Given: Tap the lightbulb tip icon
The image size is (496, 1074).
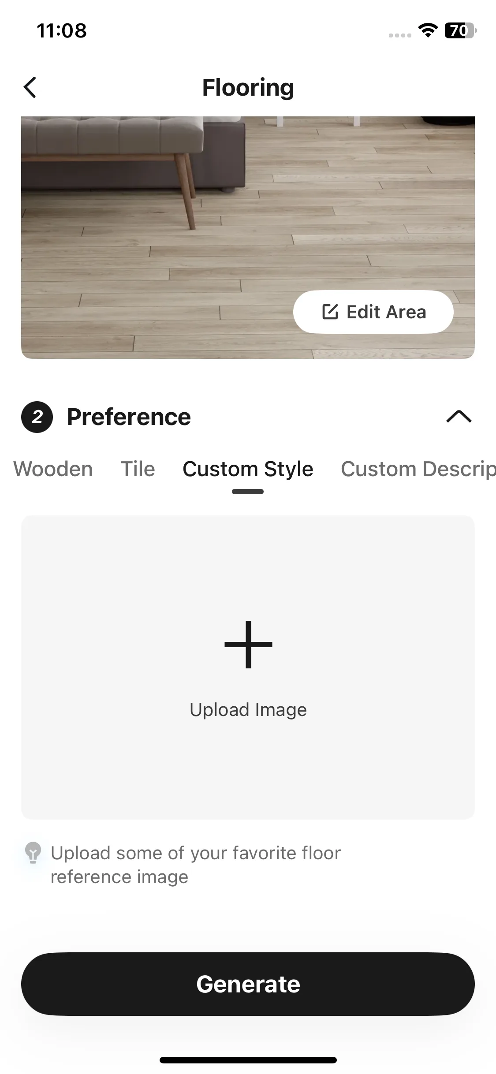Looking at the screenshot, I should (33, 852).
